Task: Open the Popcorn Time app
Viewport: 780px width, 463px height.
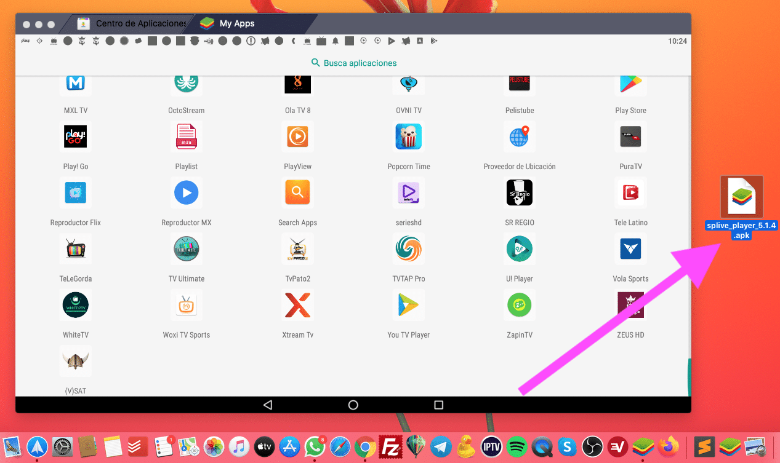Action: 408,137
